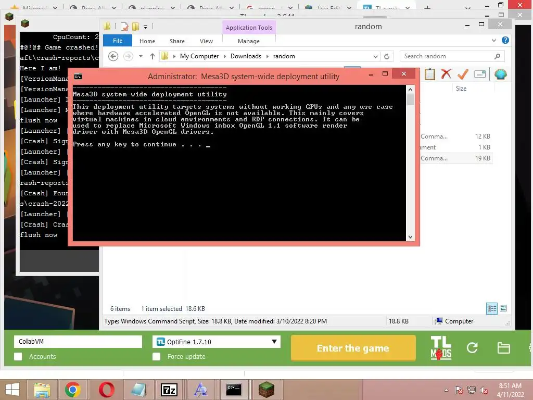The image size is (533, 400).
Task: Click the Enter the game button
Action: [353, 348]
